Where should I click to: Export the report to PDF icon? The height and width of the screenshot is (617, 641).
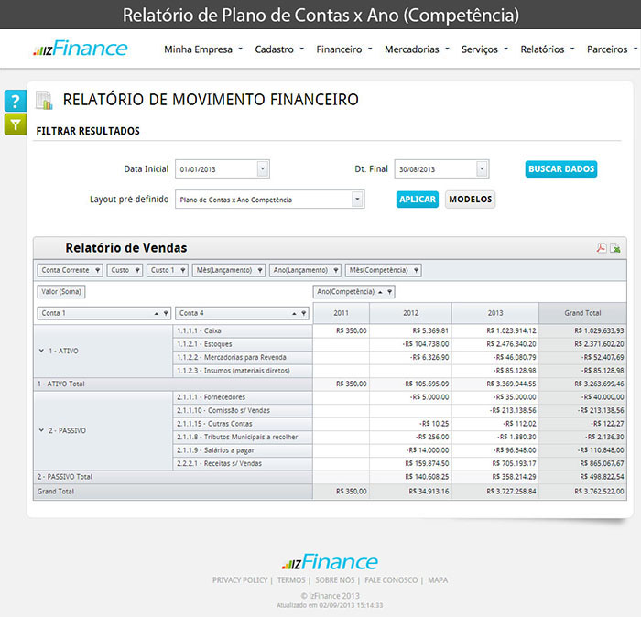pyautogui.click(x=602, y=248)
